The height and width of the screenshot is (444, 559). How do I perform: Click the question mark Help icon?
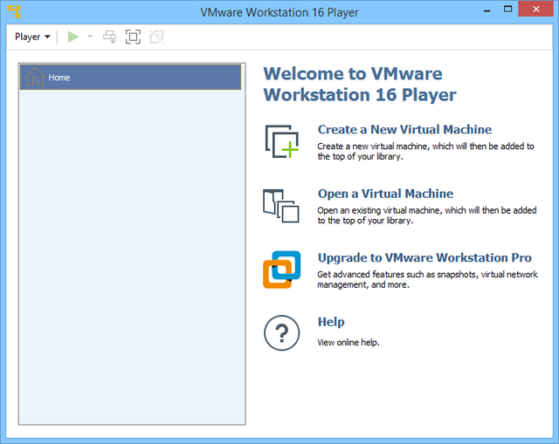pyautogui.click(x=281, y=333)
